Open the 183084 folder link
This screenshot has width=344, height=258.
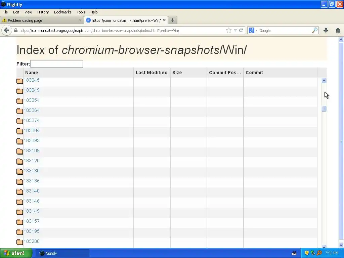point(32,131)
